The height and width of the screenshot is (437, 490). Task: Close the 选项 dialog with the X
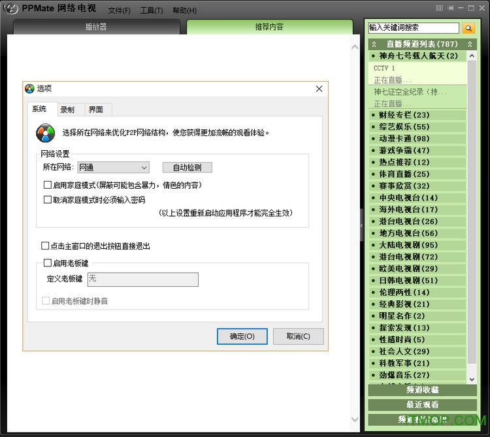[319, 89]
